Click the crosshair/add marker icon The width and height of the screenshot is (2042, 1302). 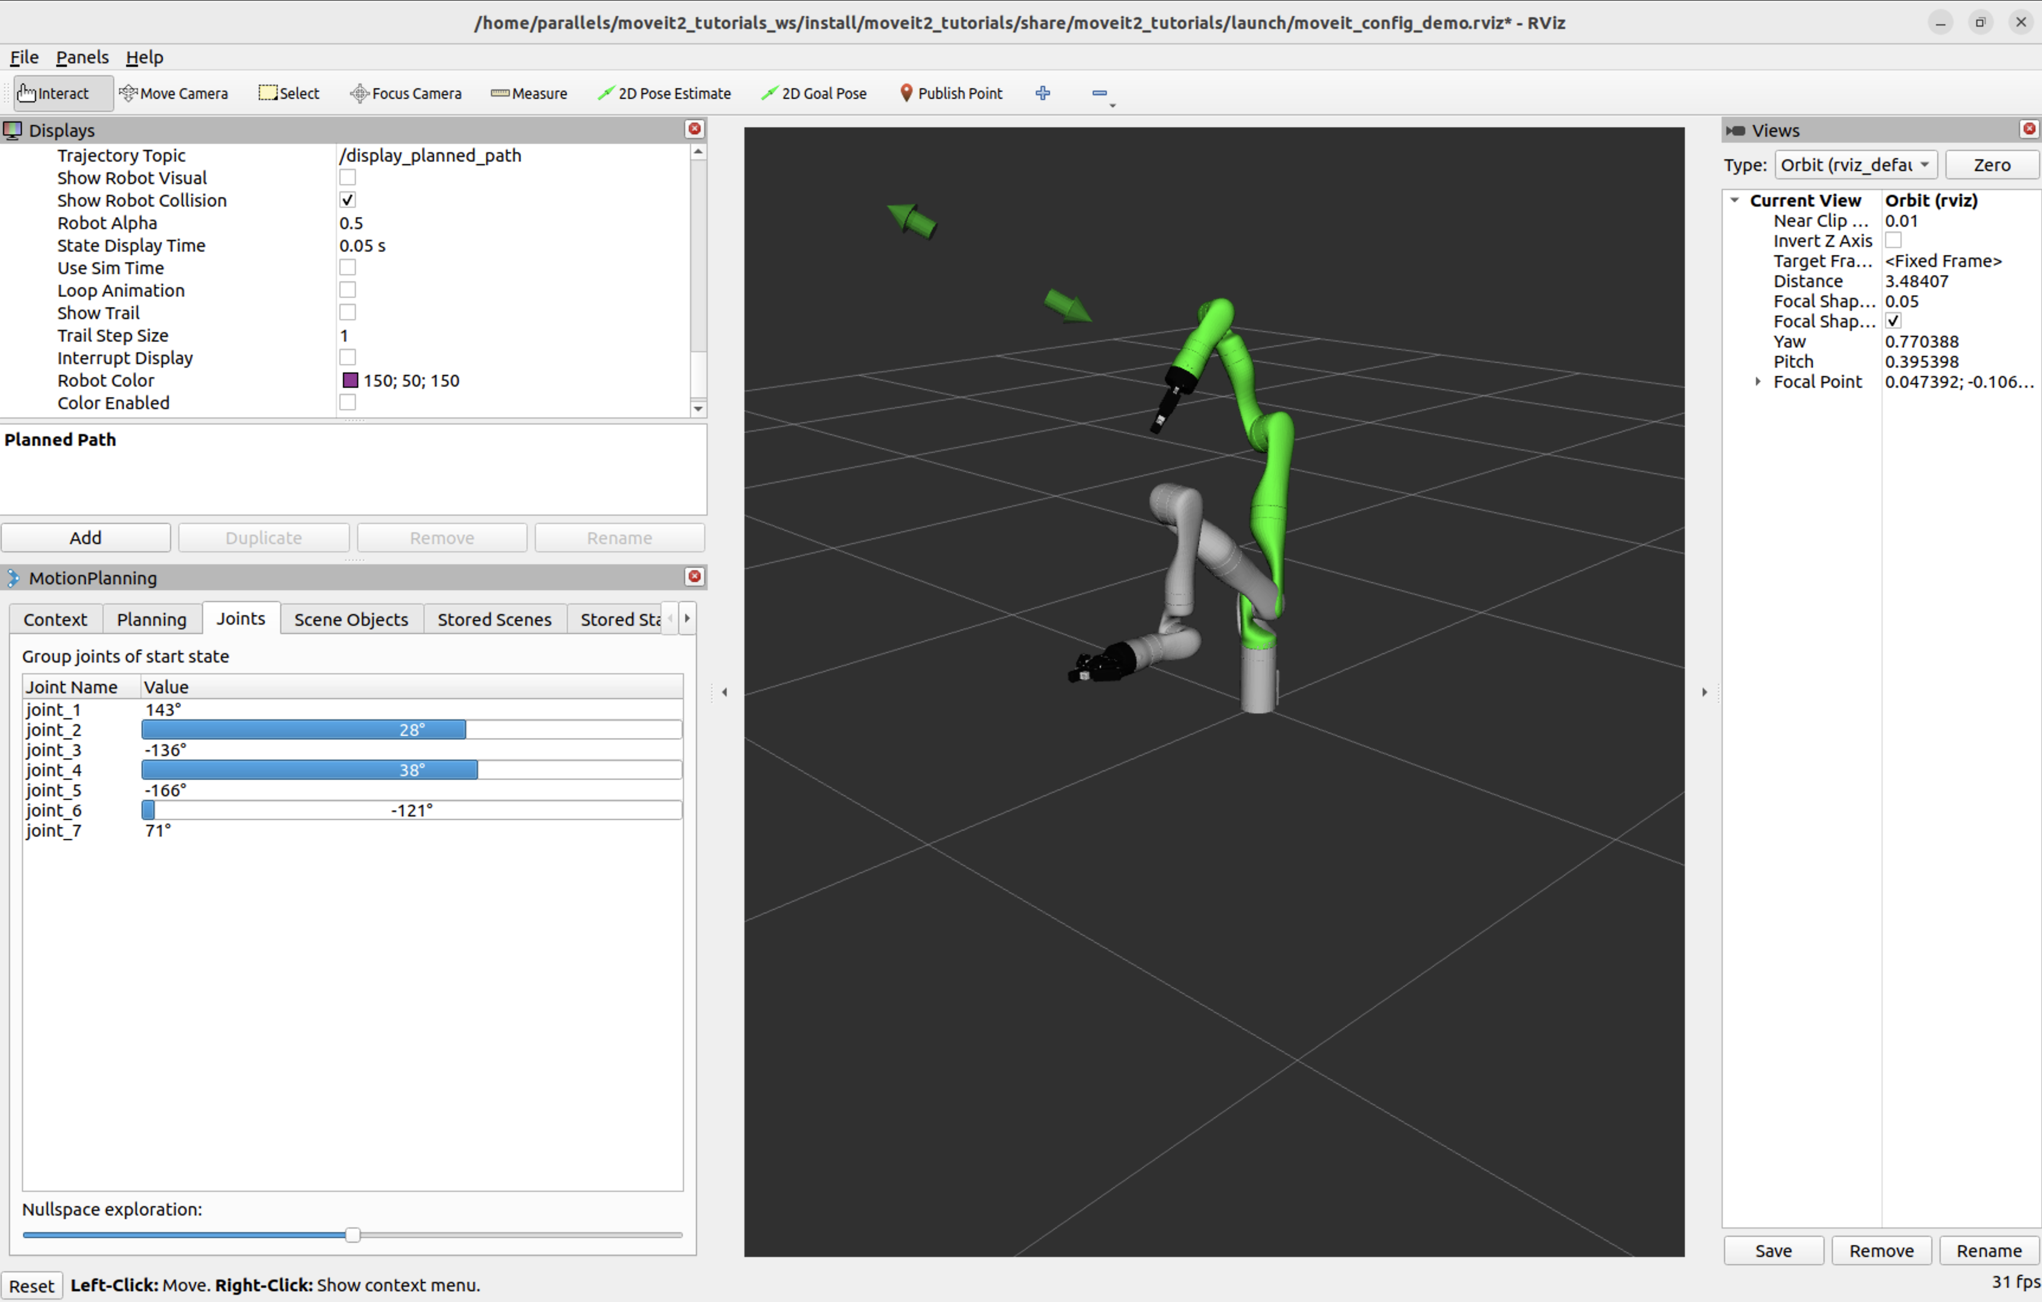pyautogui.click(x=1042, y=92)
